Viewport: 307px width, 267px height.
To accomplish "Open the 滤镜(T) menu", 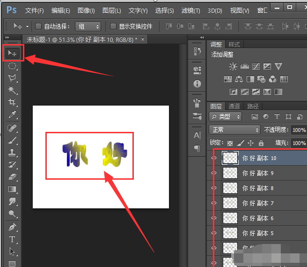I will (x=190, y=10).
